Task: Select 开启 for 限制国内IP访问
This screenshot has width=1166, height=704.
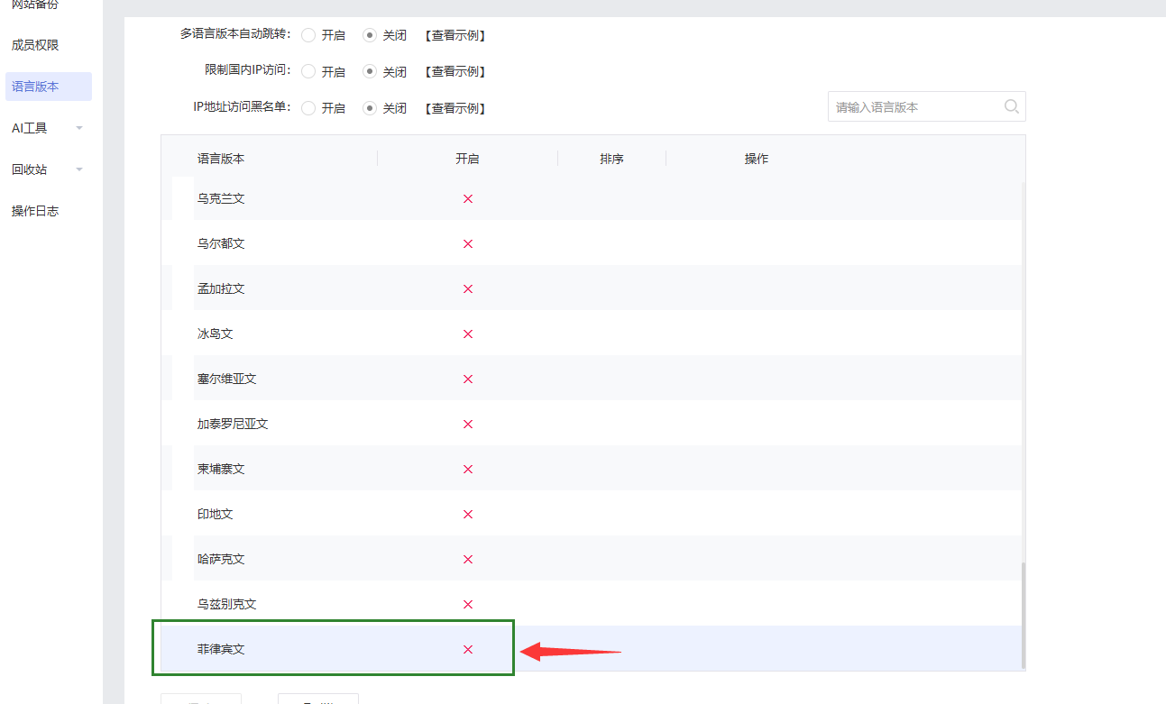Action: pyautogui.click(x=308, y=71)
